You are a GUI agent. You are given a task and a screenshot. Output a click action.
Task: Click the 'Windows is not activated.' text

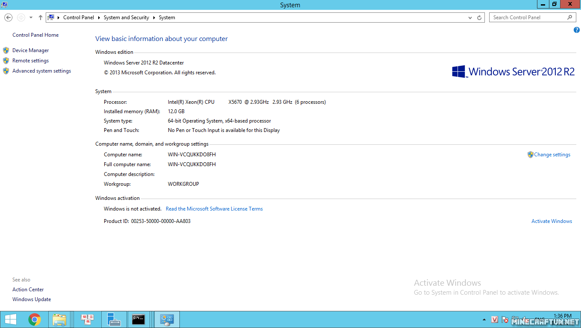click(x=132, y=209)
